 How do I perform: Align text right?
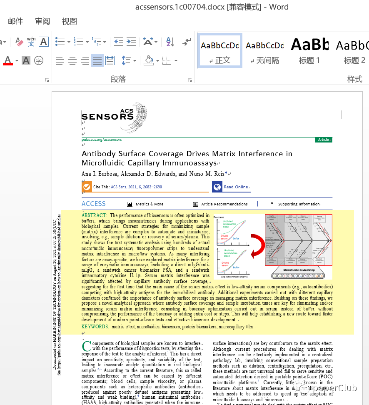click(85, 61)
